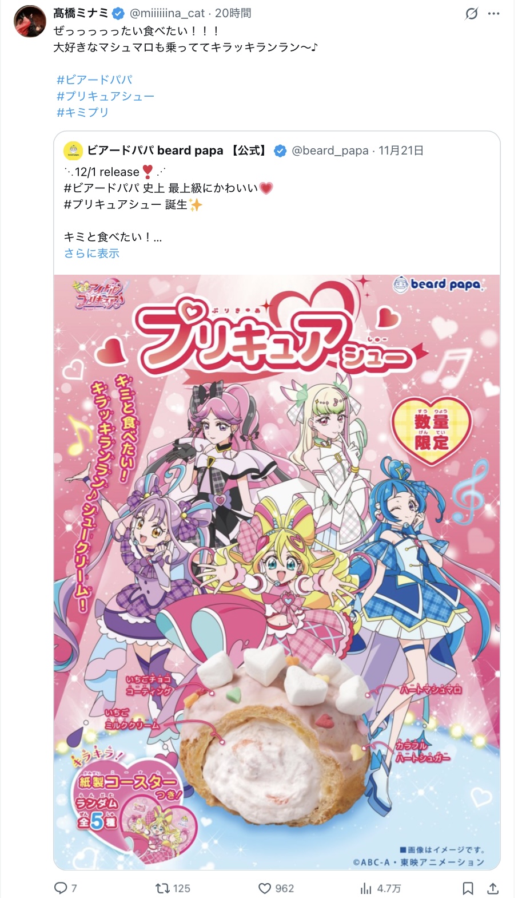Open the 20時間 timestamp link

pyautogui.click(x=233, y=13)
